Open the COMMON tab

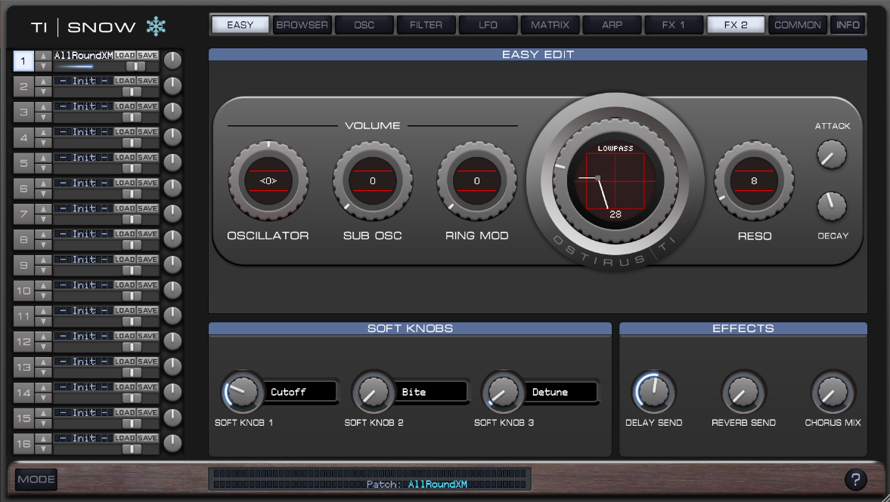click(x=798, y=25)
